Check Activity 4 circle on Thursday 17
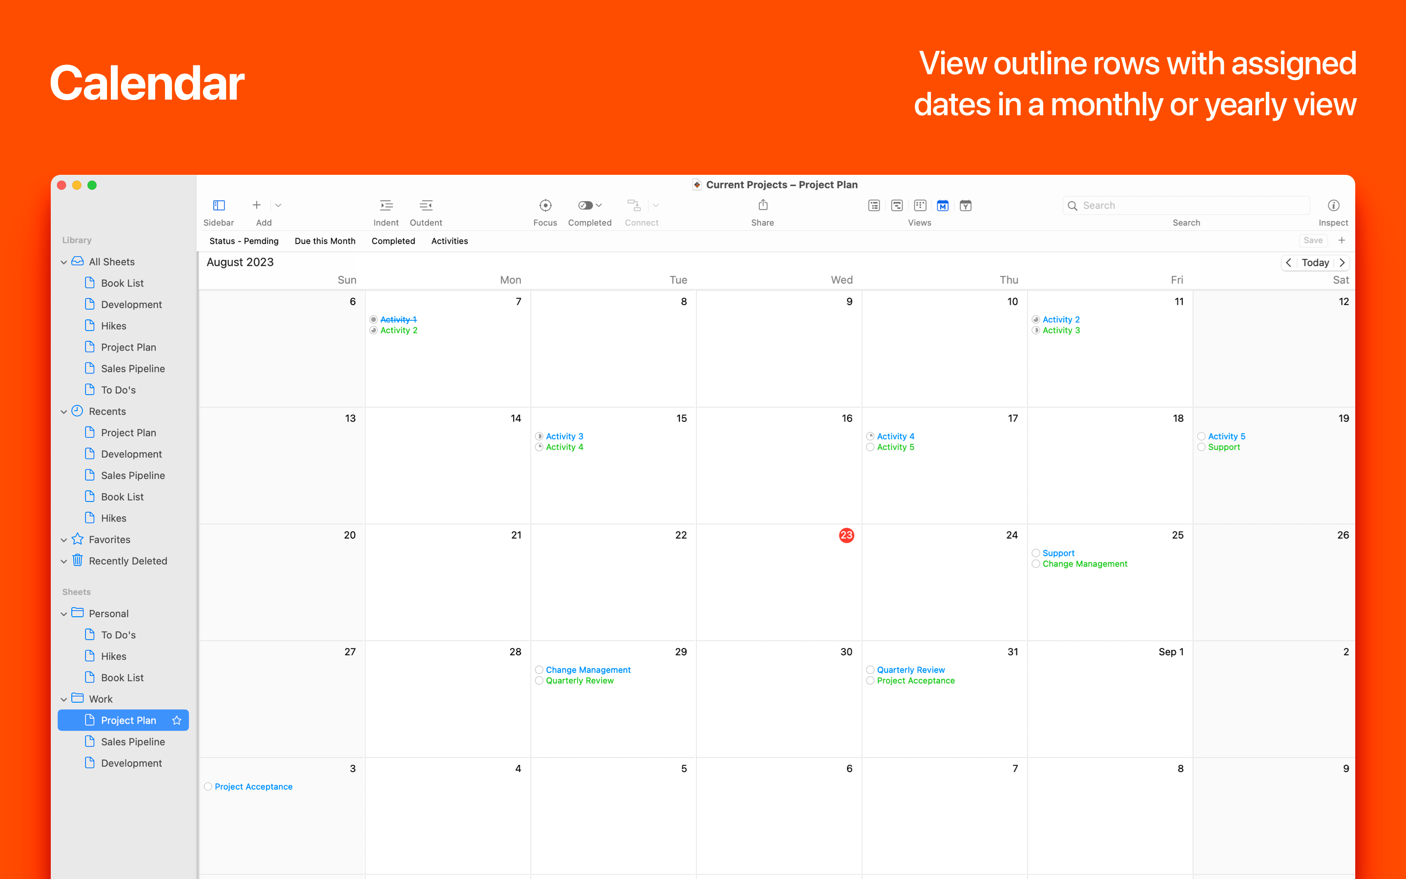Viewport: 1406px width, 879px height. [x=870, y=437]
